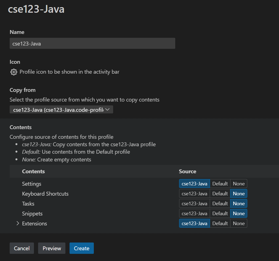This screenshot has width=279, height=261.
Task: Set Keyboard Shortcuts source to Default
Action: tap(220, 193)
